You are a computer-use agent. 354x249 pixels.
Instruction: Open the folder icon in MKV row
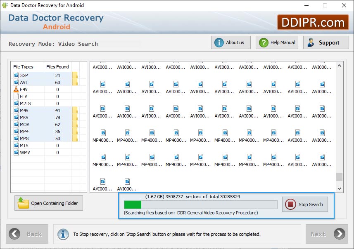coord(75,117)
